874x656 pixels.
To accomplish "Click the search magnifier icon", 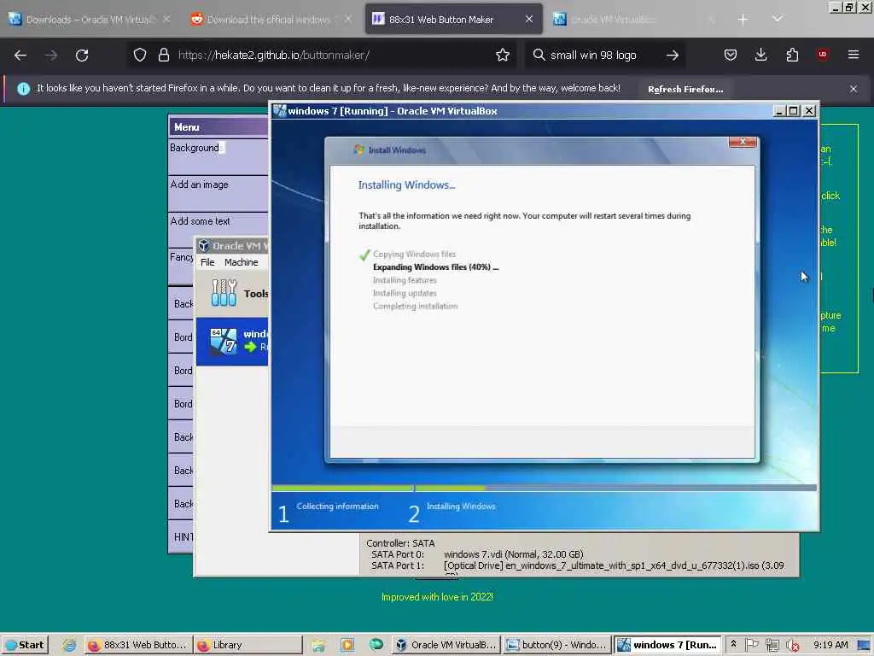I will (x=539, y=55).
